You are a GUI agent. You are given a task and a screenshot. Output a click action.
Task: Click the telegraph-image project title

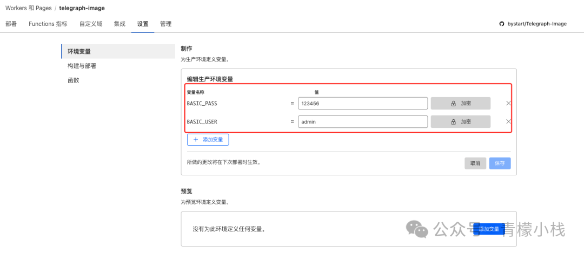(x=82, y=8)
